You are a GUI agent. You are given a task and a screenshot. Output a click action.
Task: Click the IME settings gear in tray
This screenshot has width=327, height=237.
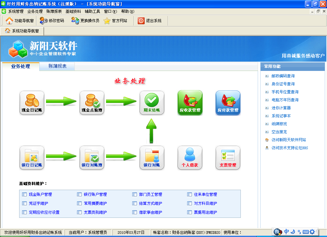pos(312,232)
